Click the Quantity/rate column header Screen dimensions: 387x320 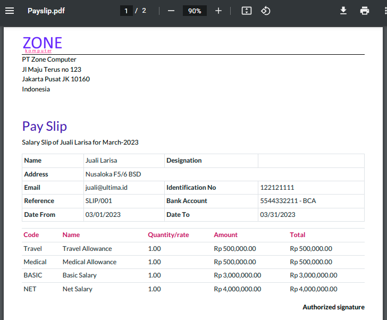(169, 235)
